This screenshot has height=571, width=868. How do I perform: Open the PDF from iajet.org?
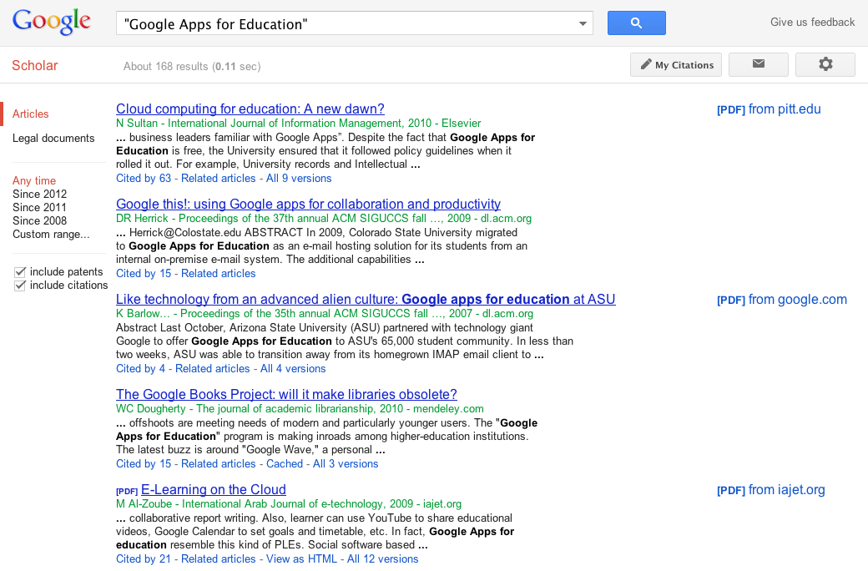(x=770, y=490)
